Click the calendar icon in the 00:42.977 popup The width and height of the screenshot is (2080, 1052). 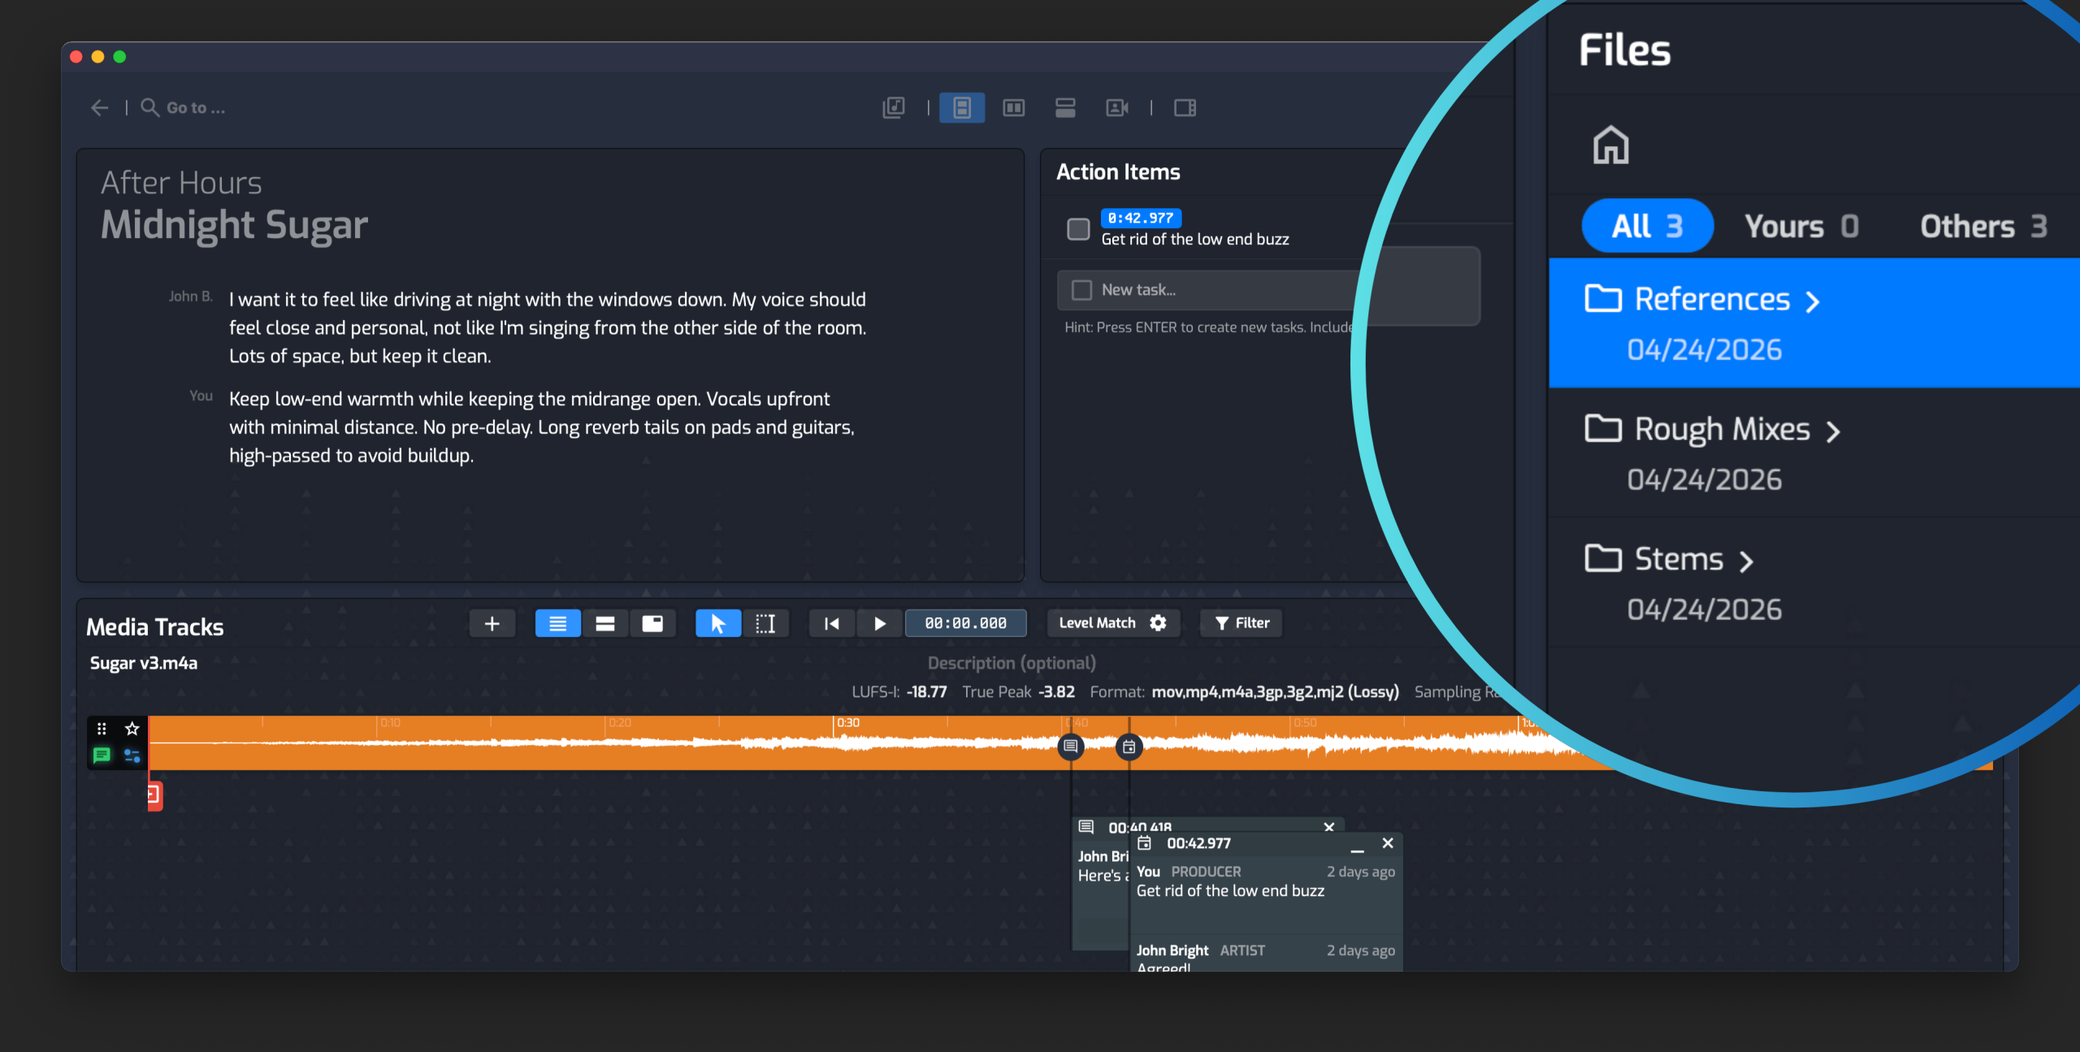[x=1144, y=843]
